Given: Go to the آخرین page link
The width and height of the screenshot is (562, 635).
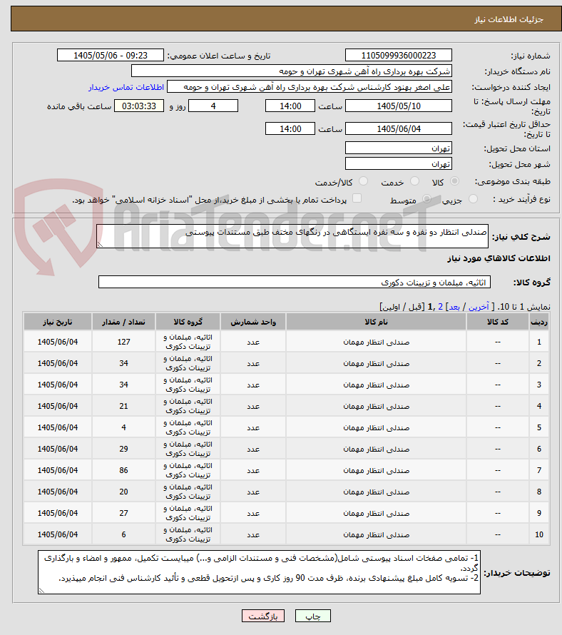Looking at the screenshot, I should [x=479, y=307].
